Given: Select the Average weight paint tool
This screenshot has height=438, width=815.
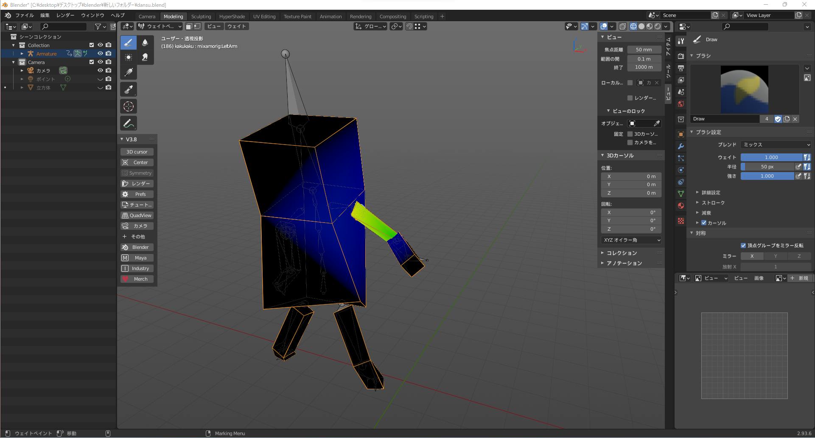Looking at the screenshot, I should [x=129, y=57].
